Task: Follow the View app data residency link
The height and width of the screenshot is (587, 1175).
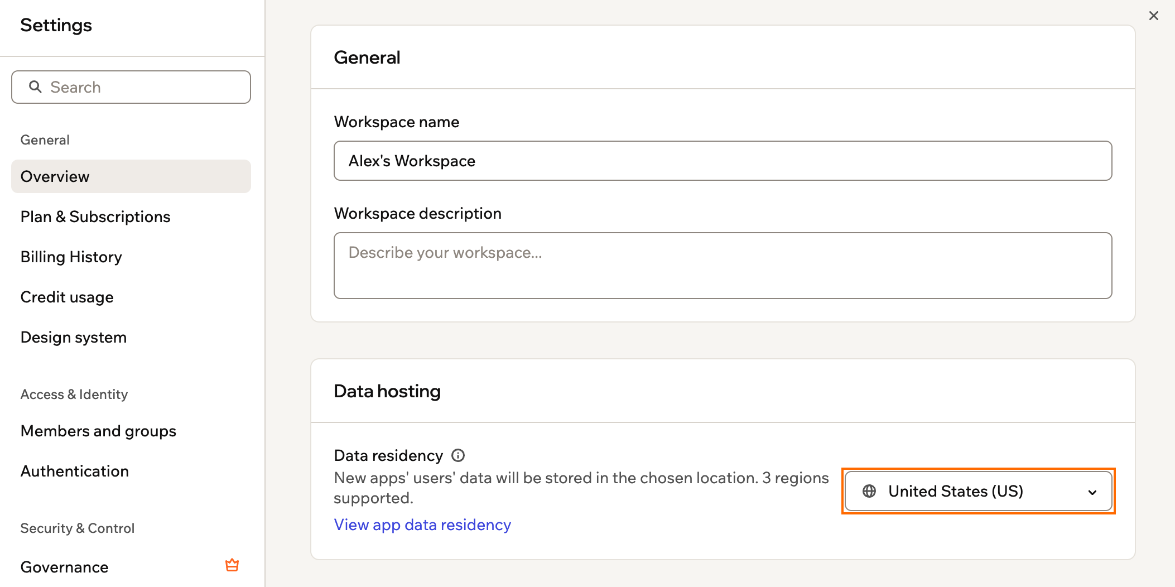Action: click(x=422, y=525)
